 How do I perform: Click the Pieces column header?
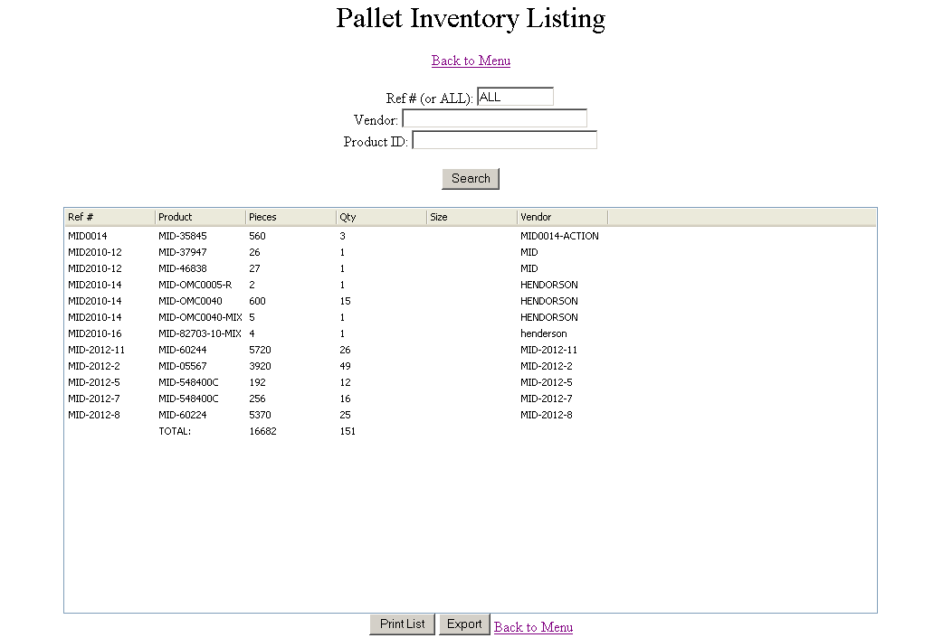(291, 217)
